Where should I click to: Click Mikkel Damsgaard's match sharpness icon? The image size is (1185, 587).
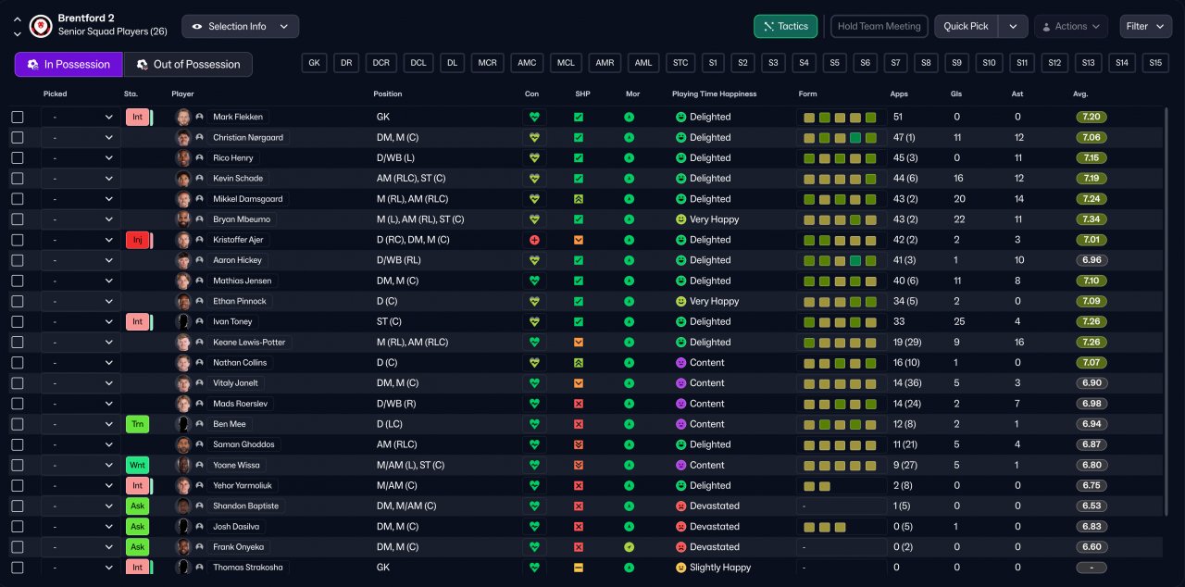click(579, 199)
